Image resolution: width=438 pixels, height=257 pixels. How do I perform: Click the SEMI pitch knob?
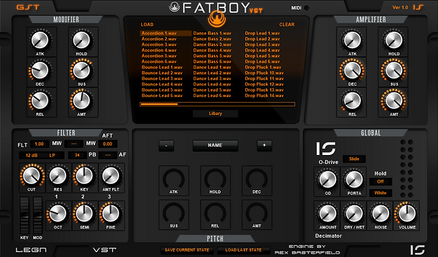click(x=84, y=214)
